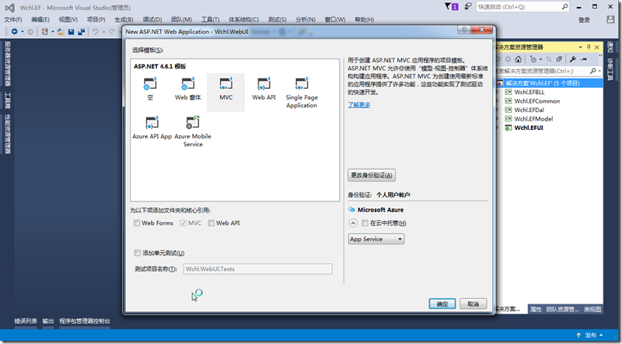Click the Microsoft Azure cloud icon

(x=351, y=209)
